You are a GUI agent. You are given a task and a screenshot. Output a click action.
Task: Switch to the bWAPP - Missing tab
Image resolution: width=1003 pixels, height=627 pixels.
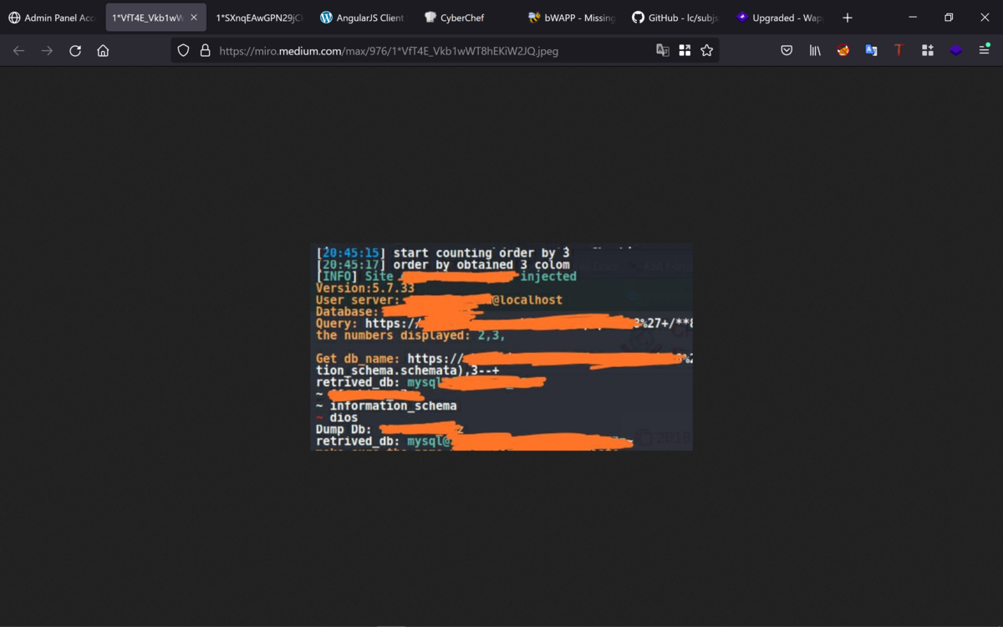tap(571, 18)
